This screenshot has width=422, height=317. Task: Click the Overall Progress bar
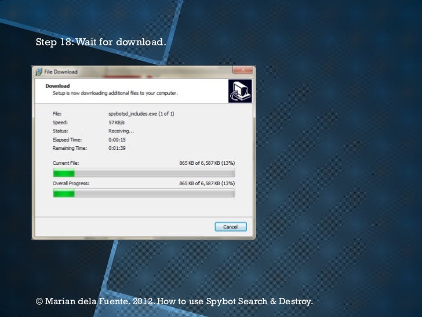(144, 193)
